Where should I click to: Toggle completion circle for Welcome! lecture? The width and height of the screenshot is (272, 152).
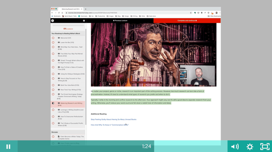point(53,38)
